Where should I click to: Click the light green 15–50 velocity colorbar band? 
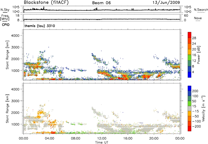[190, 103]
